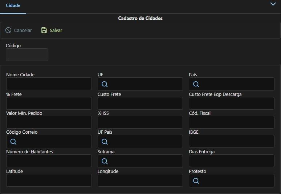Focus the % ISS input field

tap(140, 122)
